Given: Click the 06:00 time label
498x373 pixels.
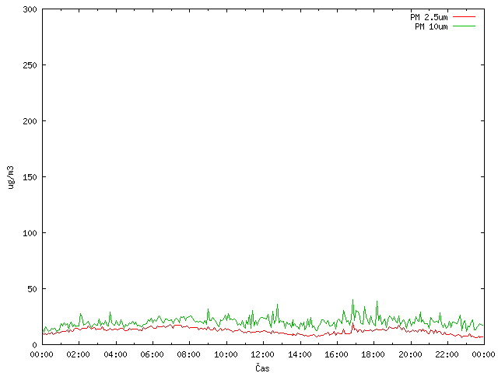Looking at the screenshot, I should 153,354.
